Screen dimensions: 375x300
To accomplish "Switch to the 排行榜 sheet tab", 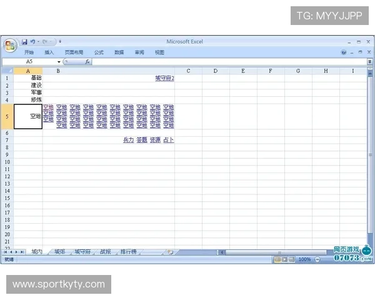I will coord(128,252).
